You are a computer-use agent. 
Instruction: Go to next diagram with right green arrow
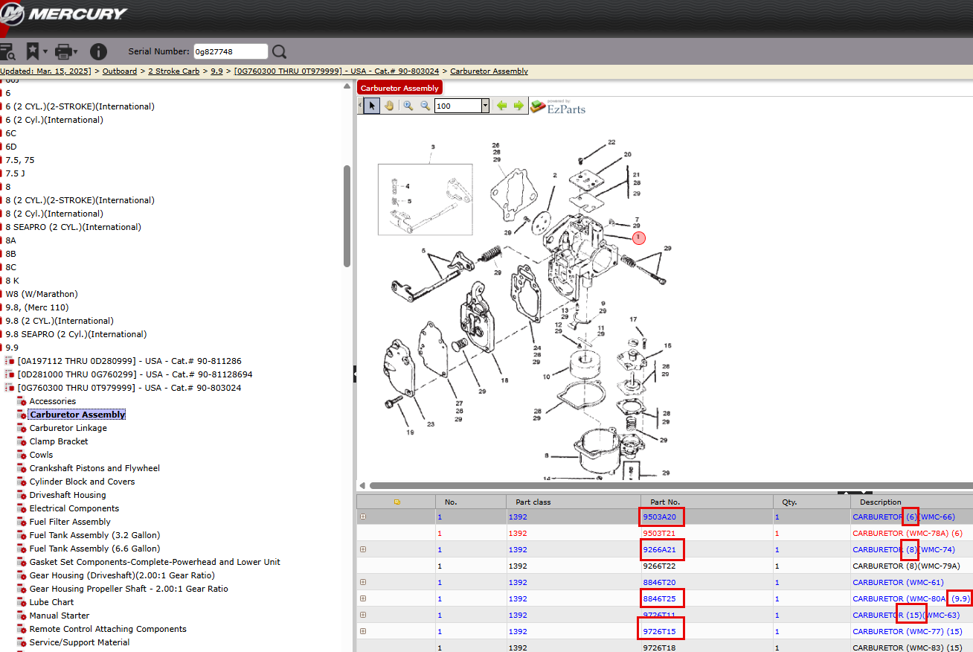518,106
